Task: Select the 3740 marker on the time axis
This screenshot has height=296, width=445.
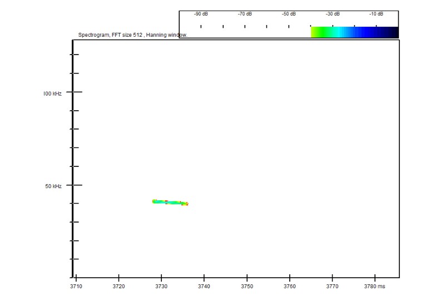Action: point(205,287)
